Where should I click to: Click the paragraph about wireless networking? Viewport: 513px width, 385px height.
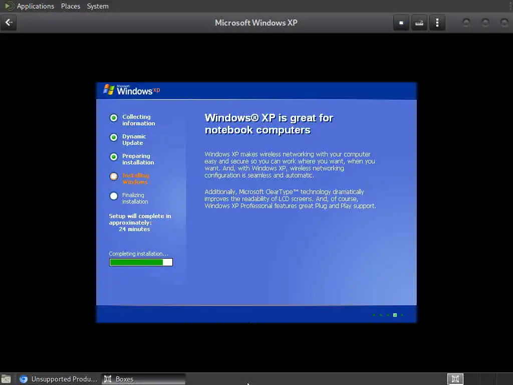290,164
